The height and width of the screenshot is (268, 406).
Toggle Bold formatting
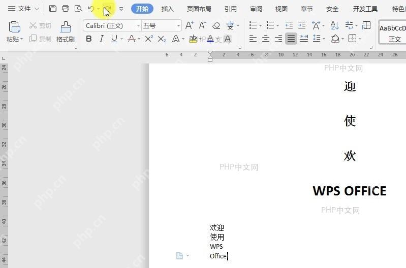click(x=89, y=39)
